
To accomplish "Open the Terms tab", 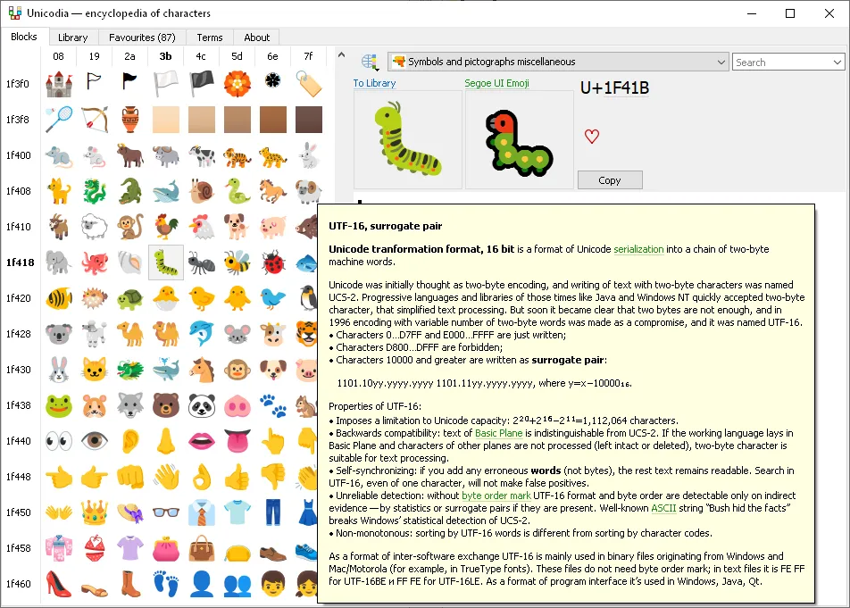I will [x=209, y=37].
